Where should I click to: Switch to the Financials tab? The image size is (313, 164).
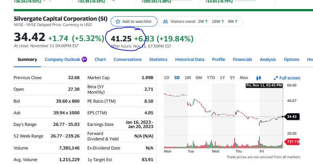pos(242,60)
